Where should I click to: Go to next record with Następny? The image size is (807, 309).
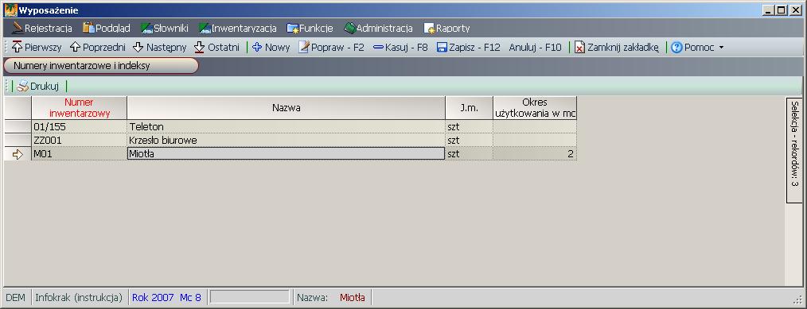pos(159,47)
